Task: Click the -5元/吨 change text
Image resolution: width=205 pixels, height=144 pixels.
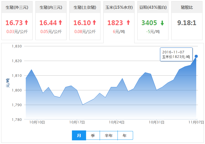Action: 153,32
